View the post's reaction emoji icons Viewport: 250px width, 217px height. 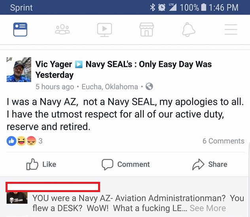[x=21, y=141]
